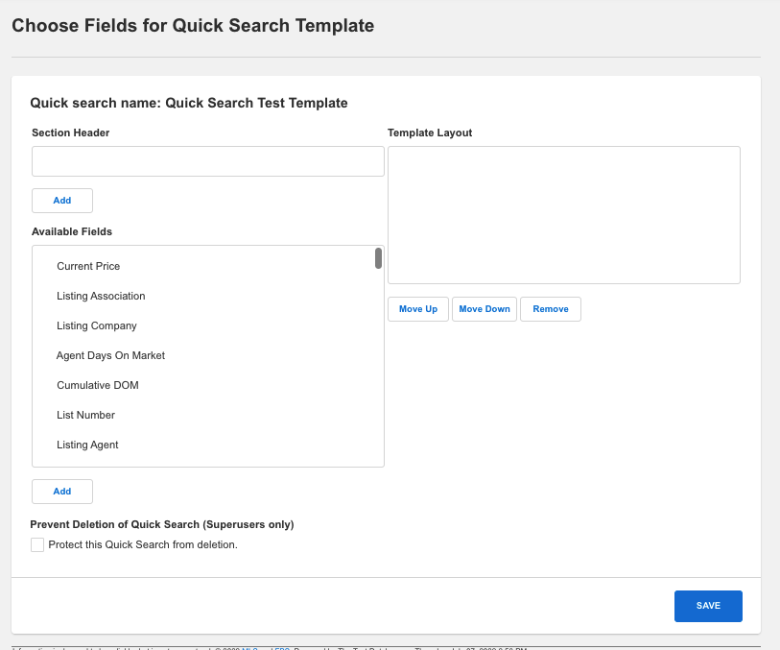
Task: Click the SAVE button
Action: [x=708, y=606]
